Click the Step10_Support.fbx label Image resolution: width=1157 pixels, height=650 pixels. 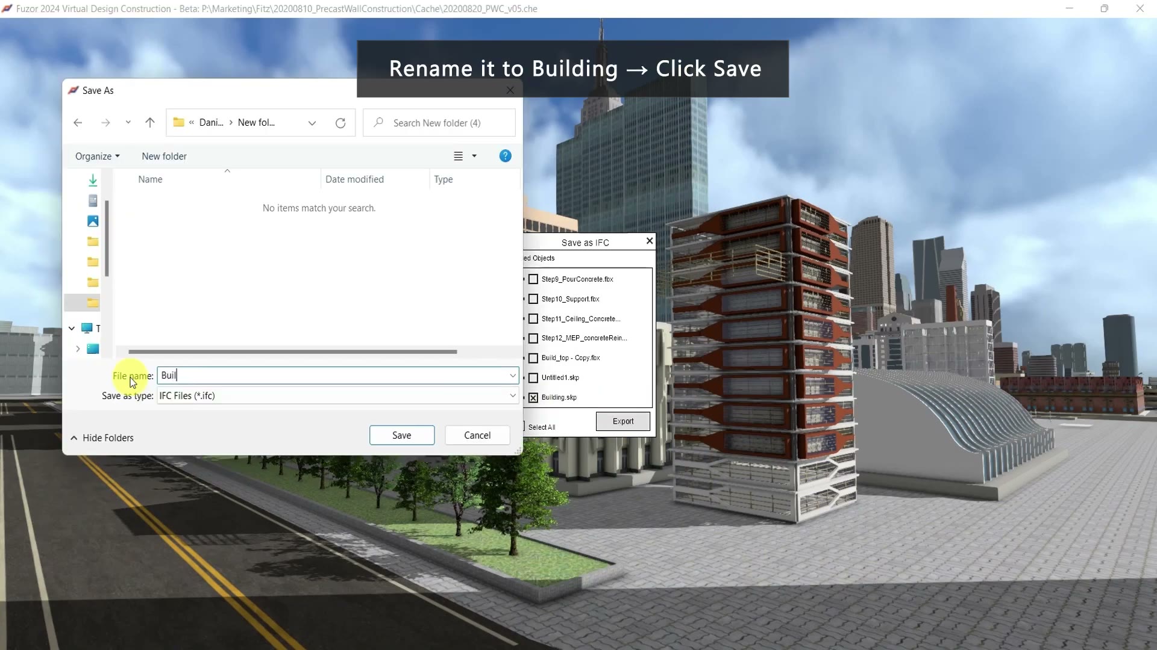(x=570, y=299)
